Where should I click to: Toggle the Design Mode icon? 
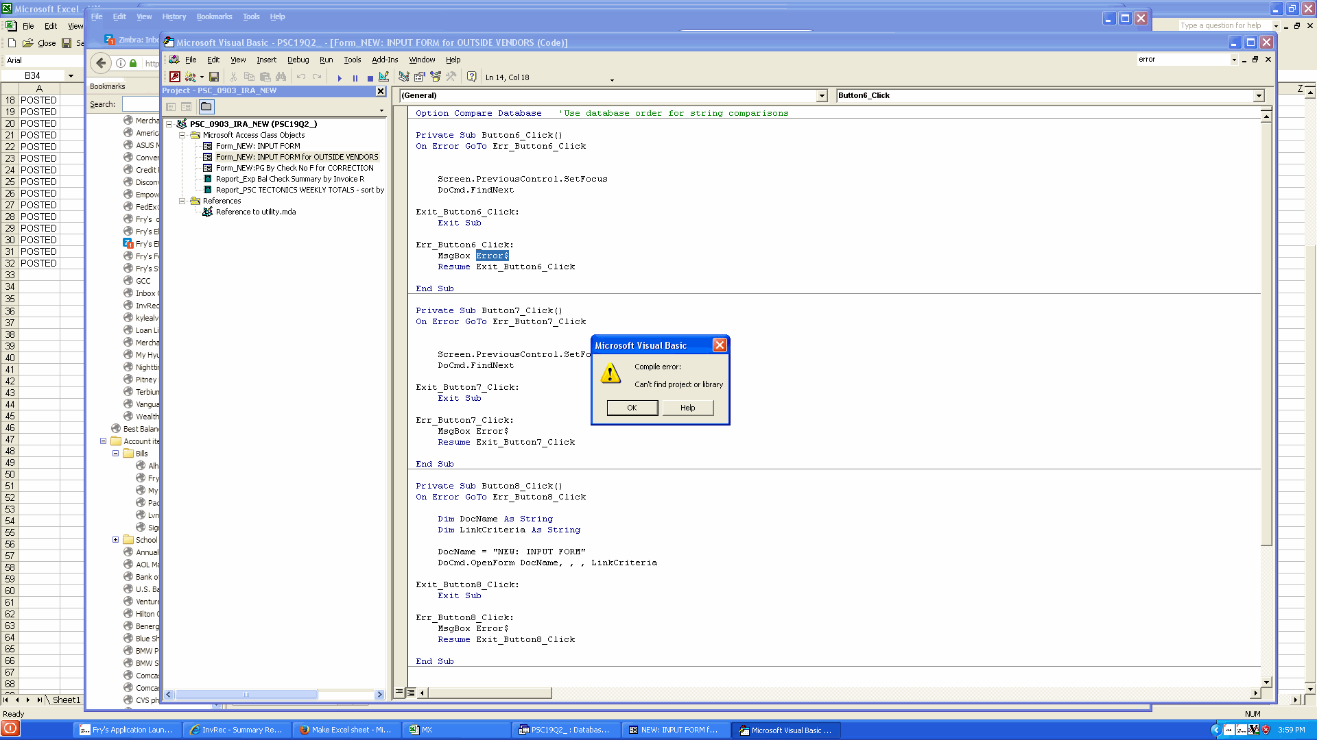pos(383,77)
